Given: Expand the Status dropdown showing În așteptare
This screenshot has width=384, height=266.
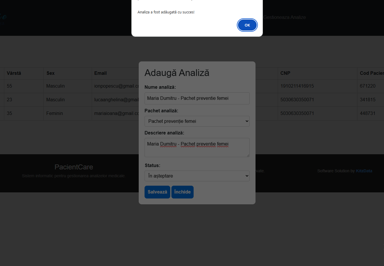Looking at the screenshot, I should pos(197,176).
